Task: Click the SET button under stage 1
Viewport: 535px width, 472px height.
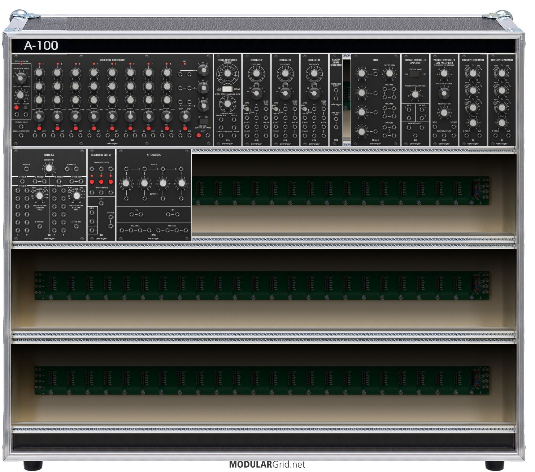Action: point(39,128)
